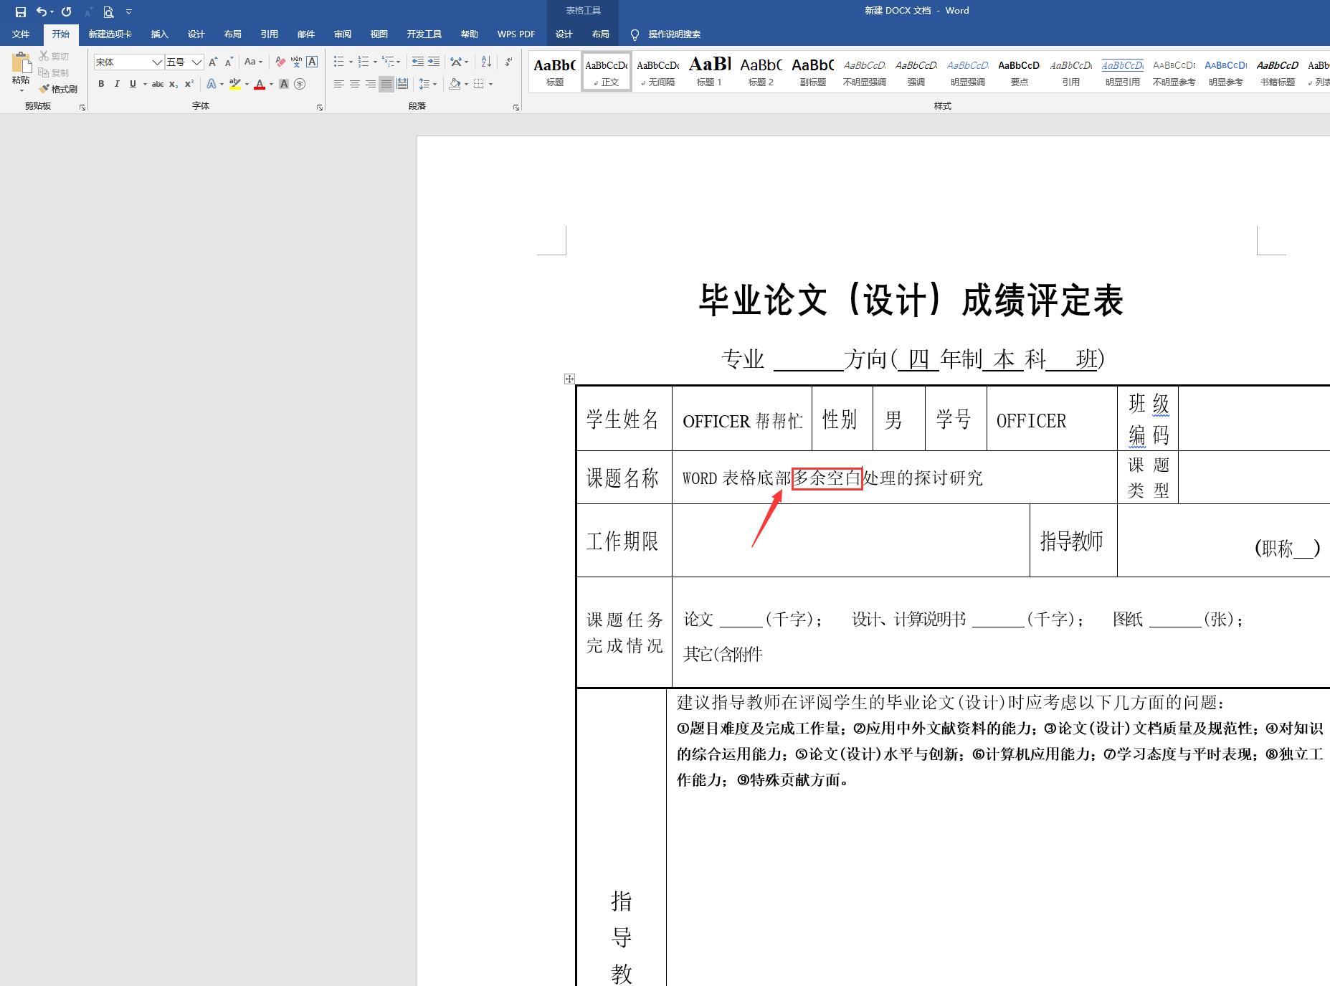Apply underline to the text

(132, 84)
